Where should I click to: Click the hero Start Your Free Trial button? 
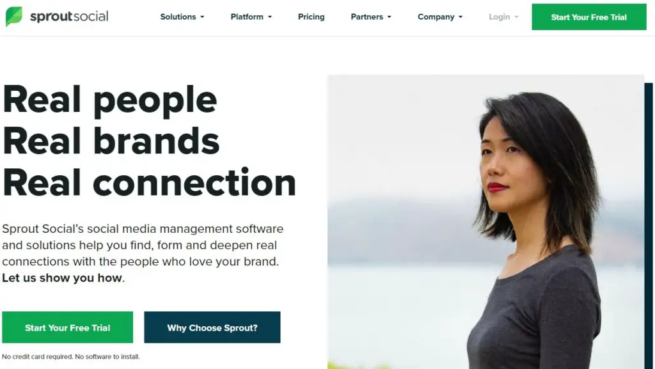click(x=68, y=327)
